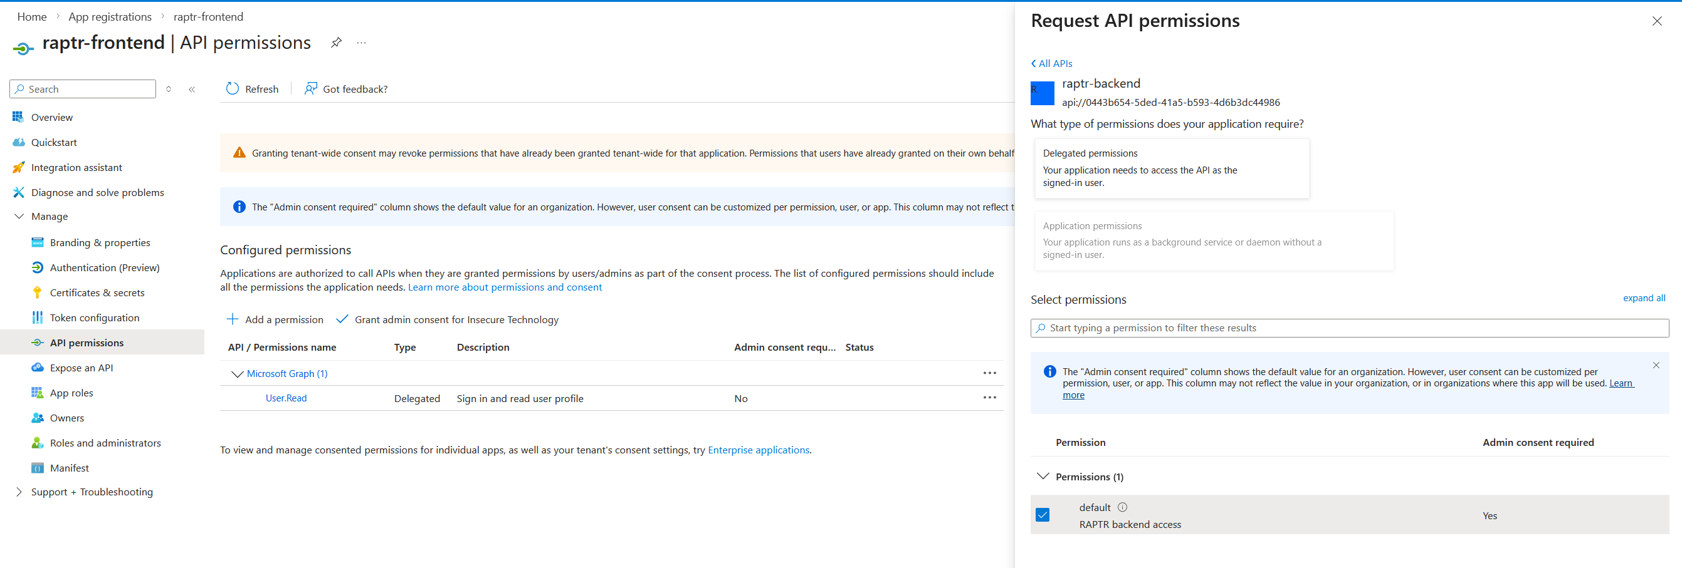Click the Refresh icon in toolbar

233,89
